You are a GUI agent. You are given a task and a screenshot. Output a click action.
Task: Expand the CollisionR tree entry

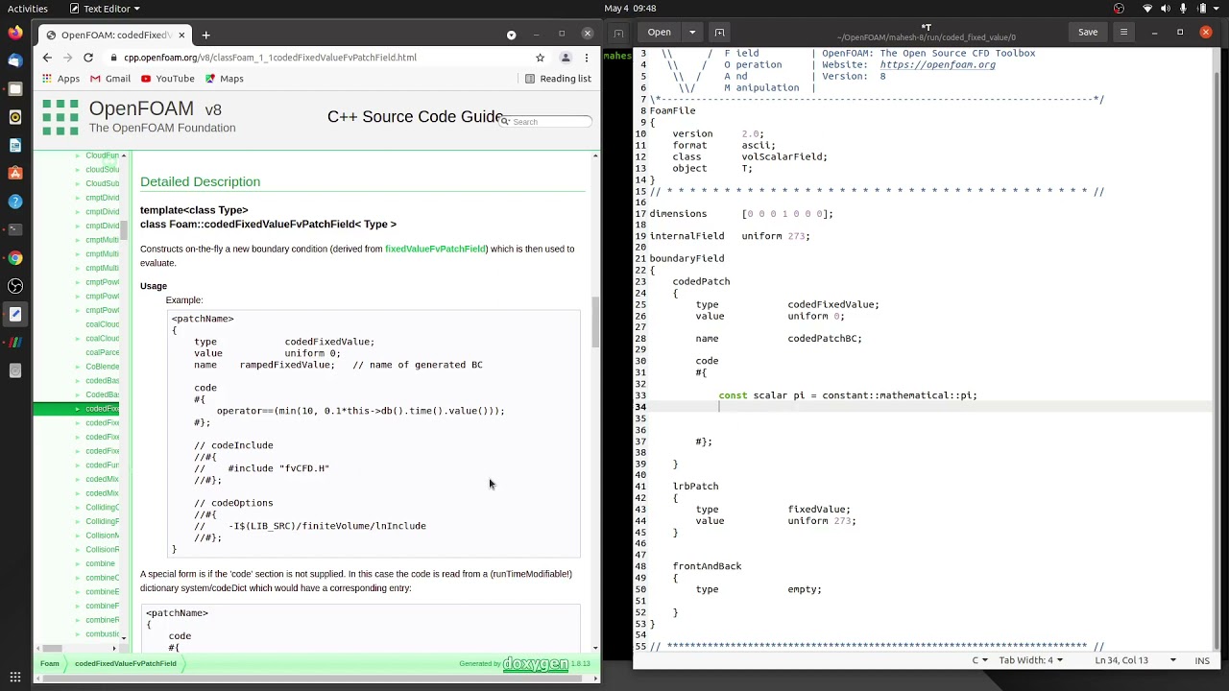coord(78,550)
